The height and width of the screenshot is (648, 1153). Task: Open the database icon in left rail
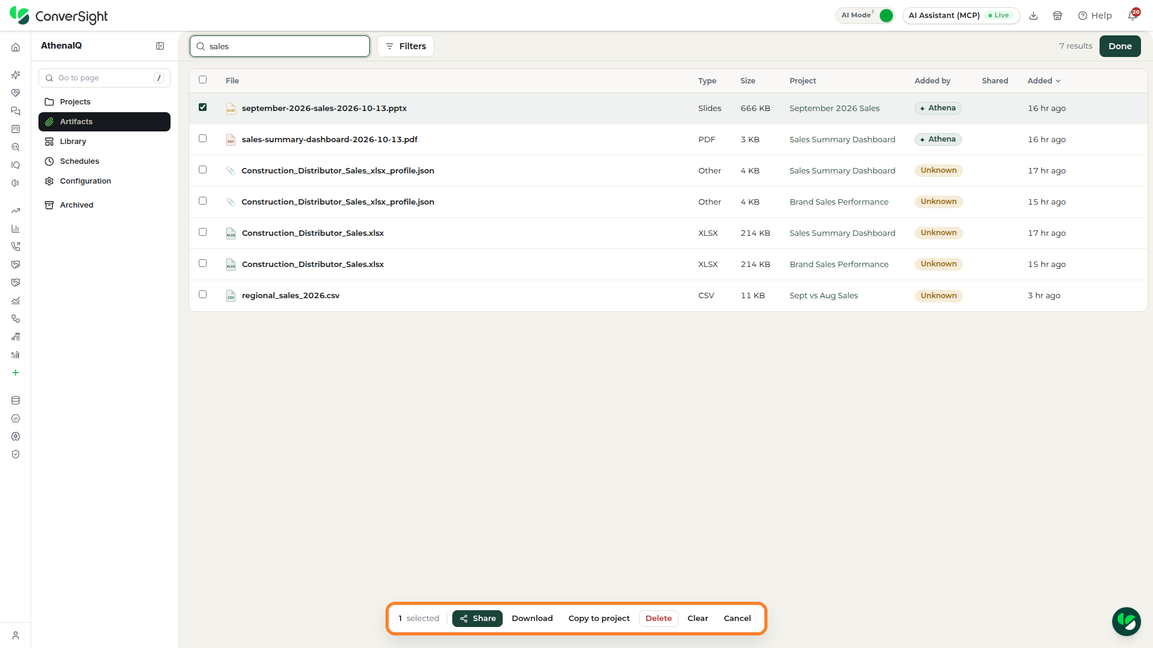[16, 400]
